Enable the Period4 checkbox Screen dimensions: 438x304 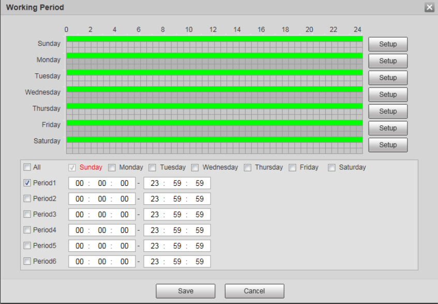point(27,230)
